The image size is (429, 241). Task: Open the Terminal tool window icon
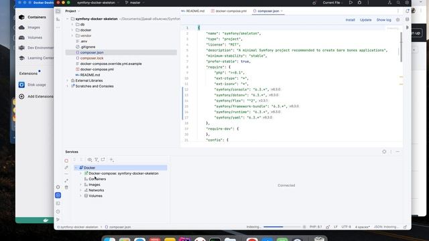(x=58, y=204)
